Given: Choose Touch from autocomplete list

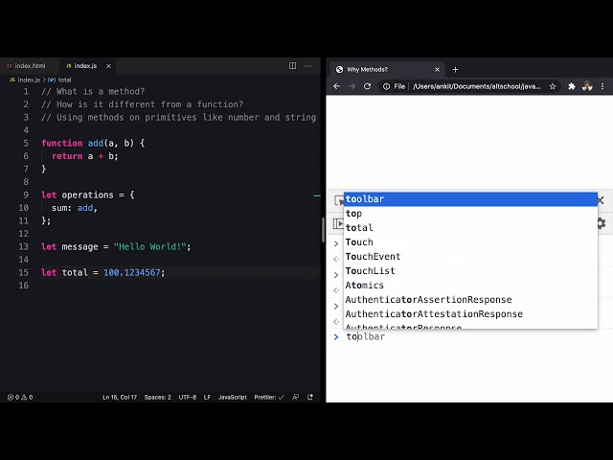Looking at the screenshot, I should [470, 242].
